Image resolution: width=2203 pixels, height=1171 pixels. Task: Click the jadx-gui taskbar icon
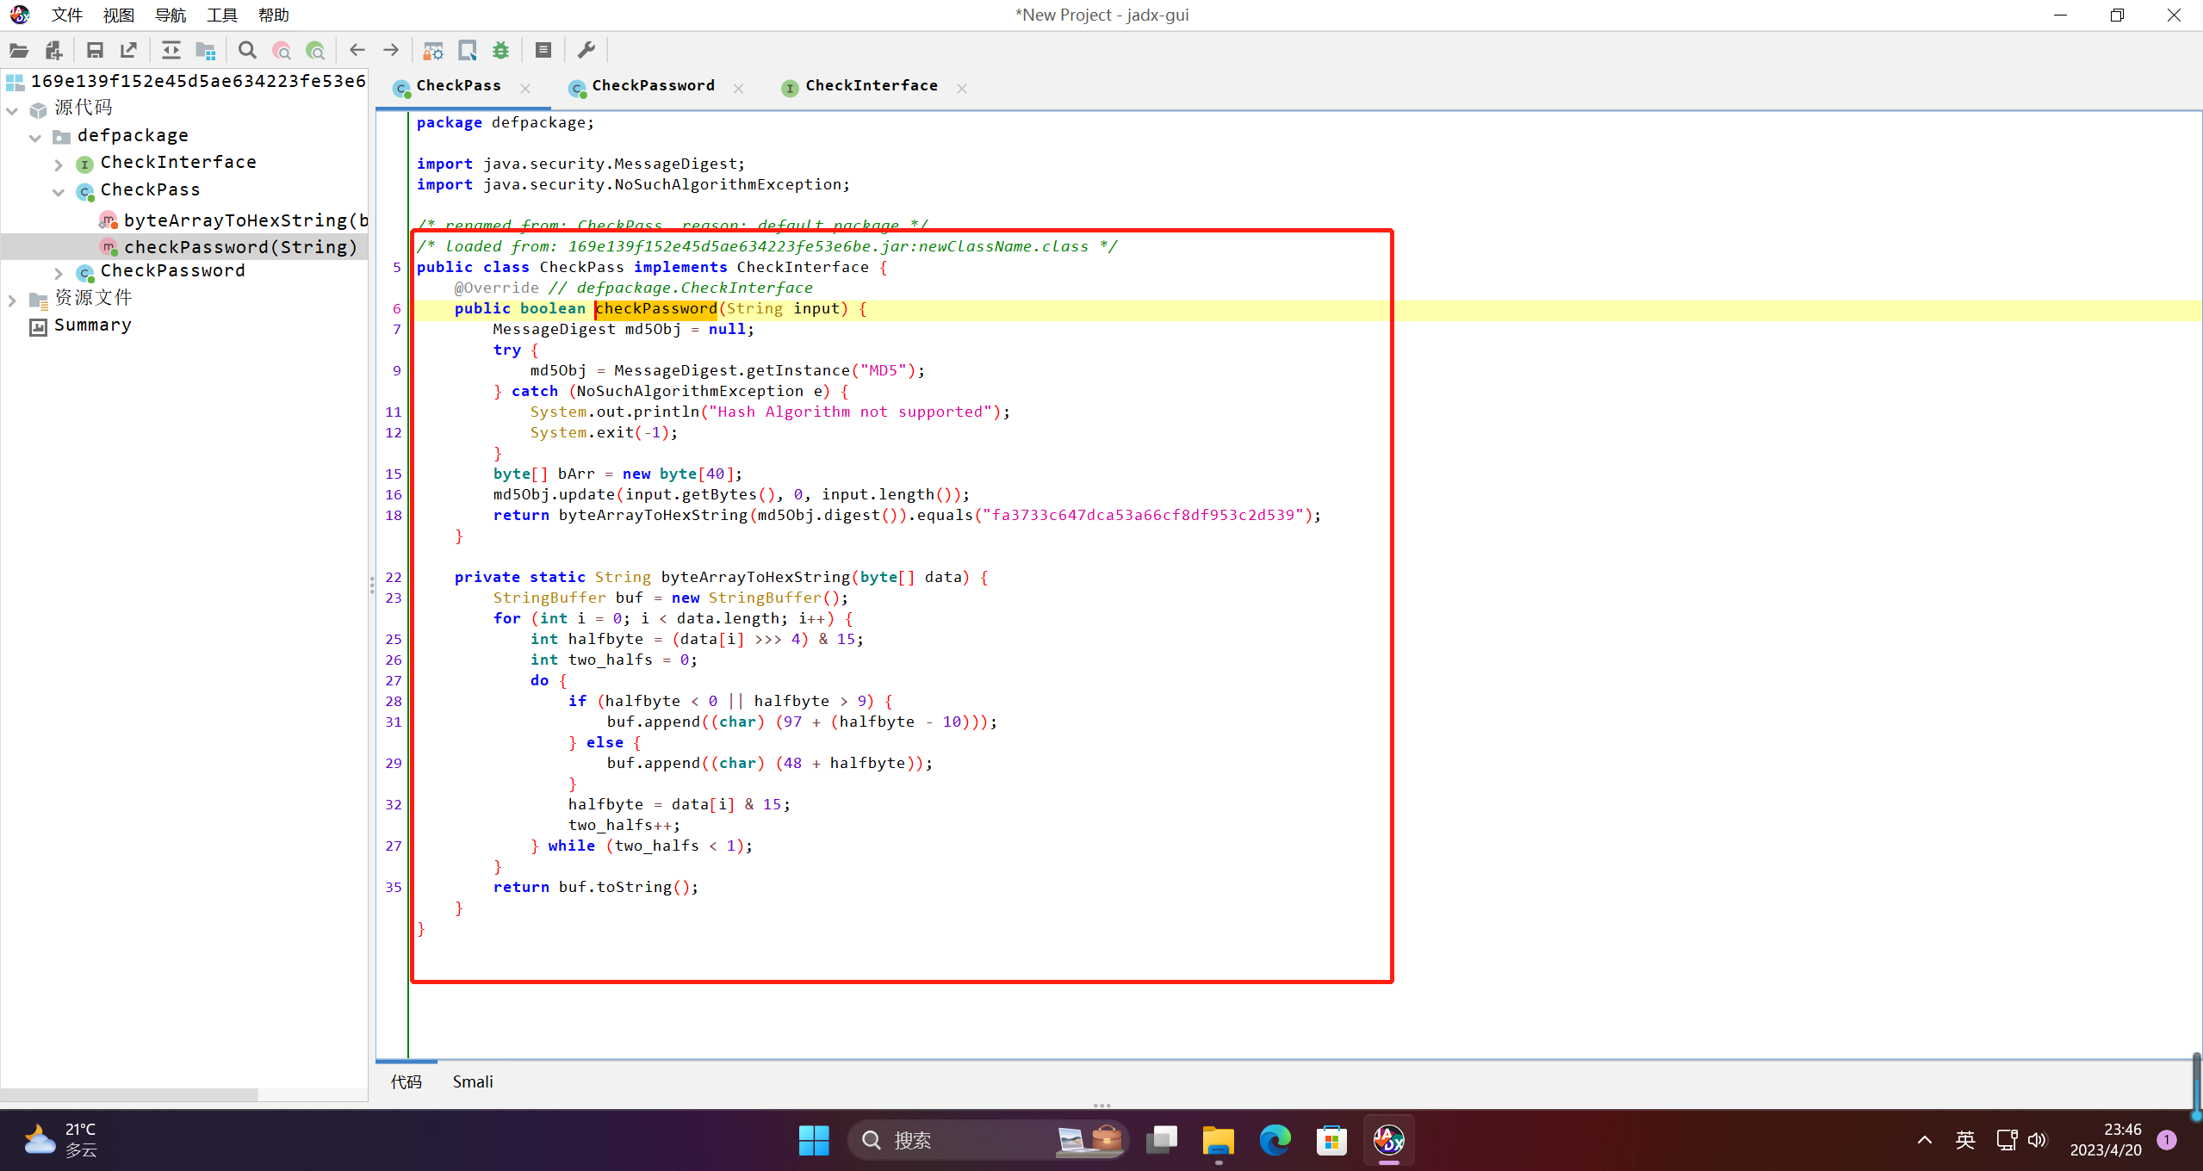click(x=1389, y=1140)
